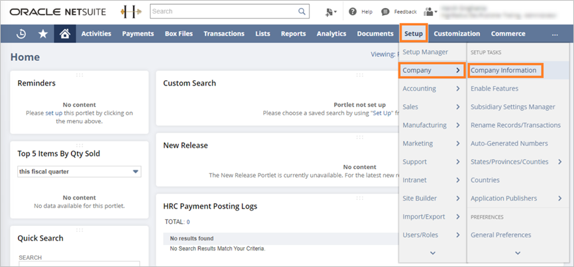Image resolution: width=574 pixels, height=267 pixels.
Task: Click the Feedback speech bubble icon
Action: pos(385,11)
